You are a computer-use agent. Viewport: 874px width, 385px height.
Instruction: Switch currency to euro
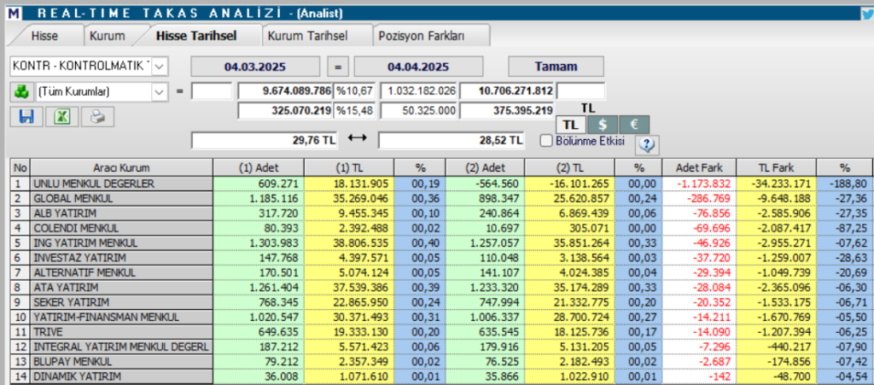pos(634,125)
